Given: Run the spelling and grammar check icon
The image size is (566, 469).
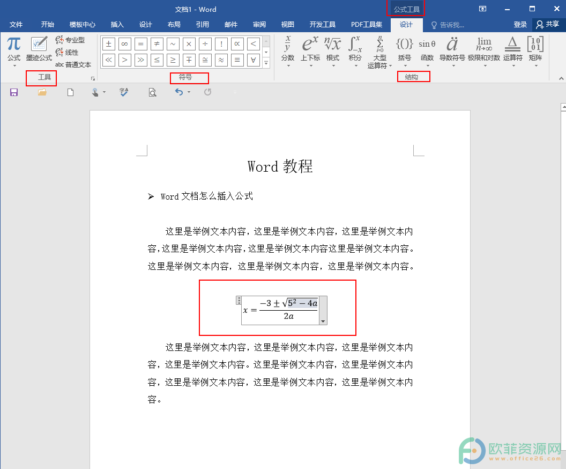Looking at the screenshot, I should point(124,92).
